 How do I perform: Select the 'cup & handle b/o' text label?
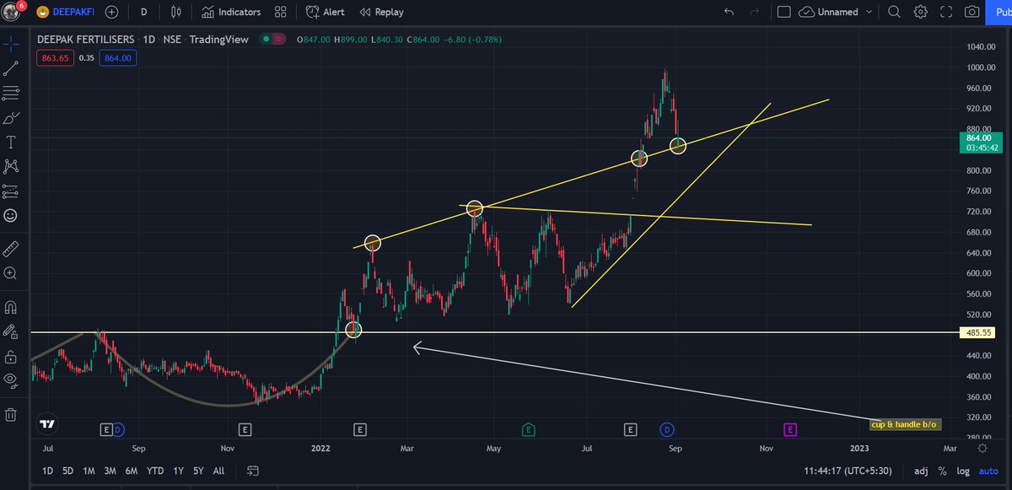pos(906,424)
